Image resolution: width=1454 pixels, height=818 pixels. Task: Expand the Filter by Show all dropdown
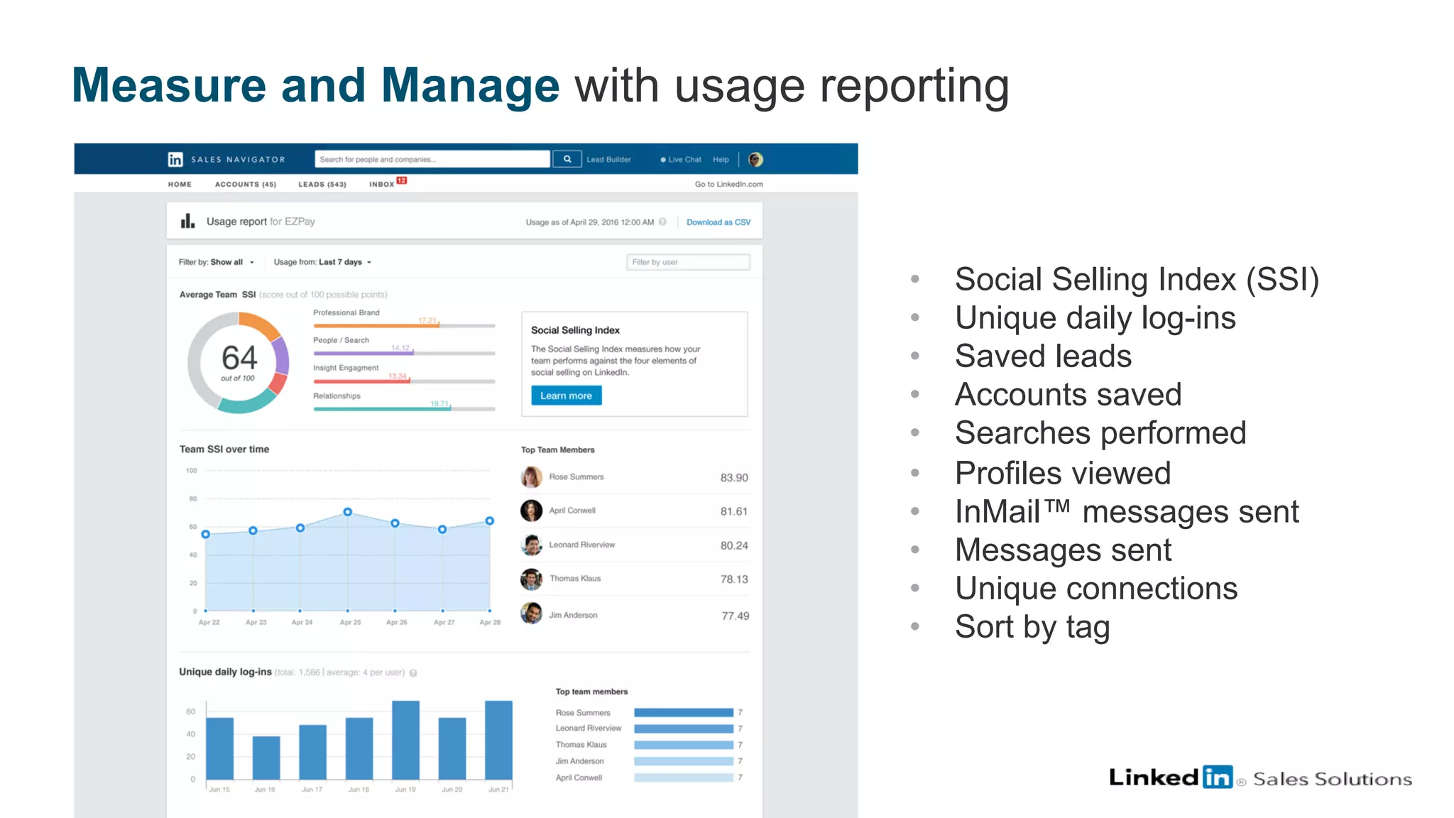(x=217, y=262)
